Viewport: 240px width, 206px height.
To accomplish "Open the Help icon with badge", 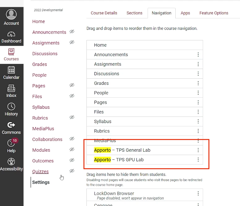I will [x=12, y=143].
